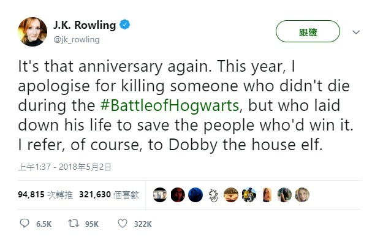
Task: Click the blue verified badge icon
Action: point(124,25)
